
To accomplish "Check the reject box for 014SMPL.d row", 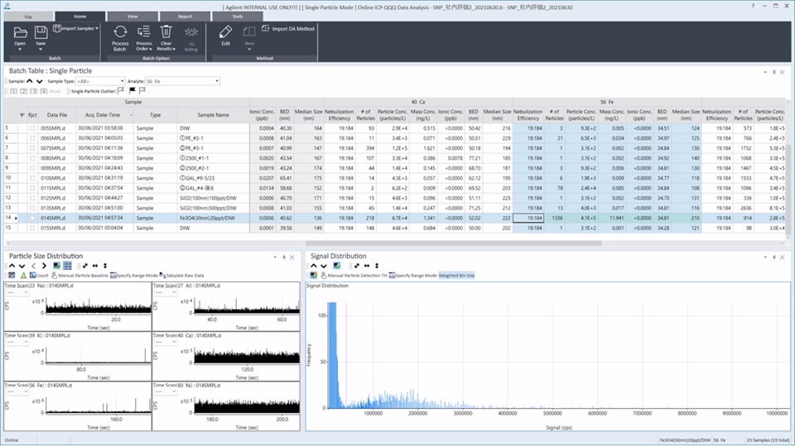I will click(32, 218).
